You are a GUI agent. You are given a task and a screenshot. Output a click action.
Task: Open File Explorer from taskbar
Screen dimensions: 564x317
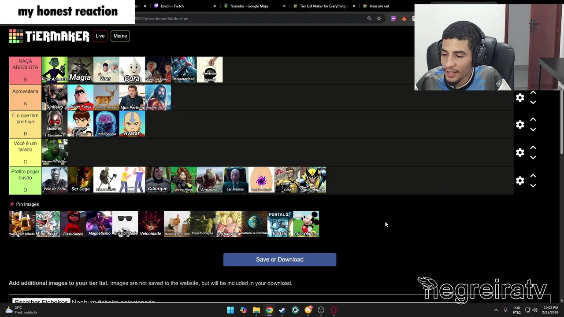(x=256, y=310)
